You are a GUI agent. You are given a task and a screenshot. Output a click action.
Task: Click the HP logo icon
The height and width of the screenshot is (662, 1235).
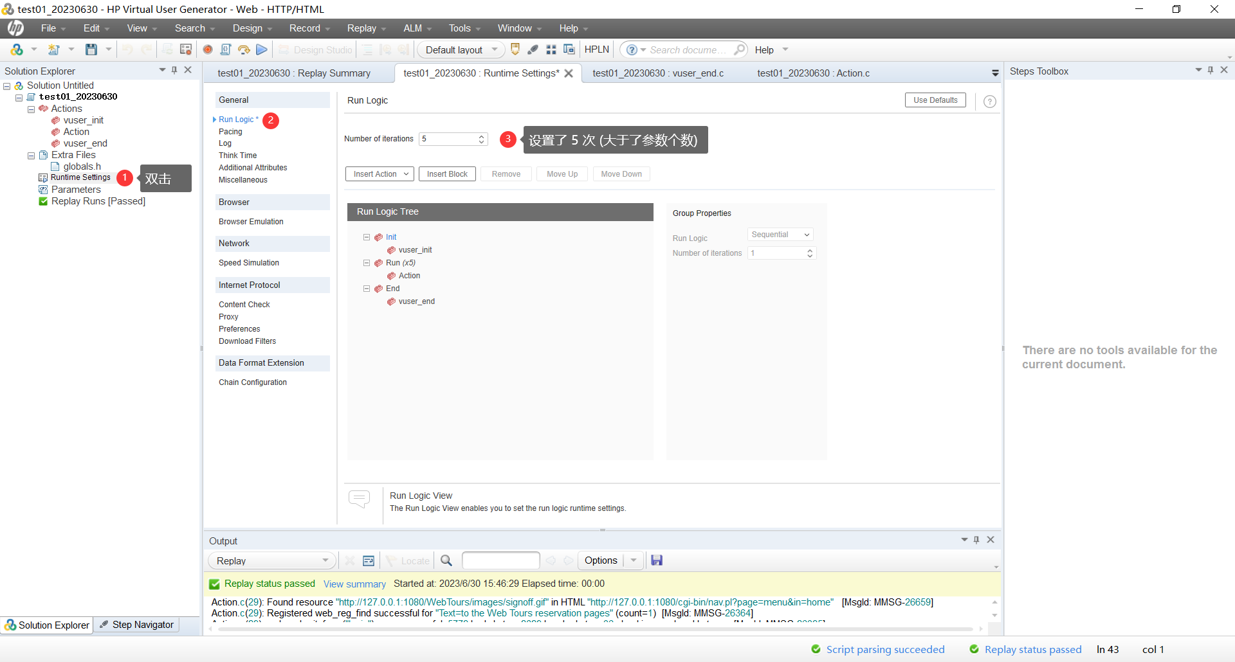15,28
